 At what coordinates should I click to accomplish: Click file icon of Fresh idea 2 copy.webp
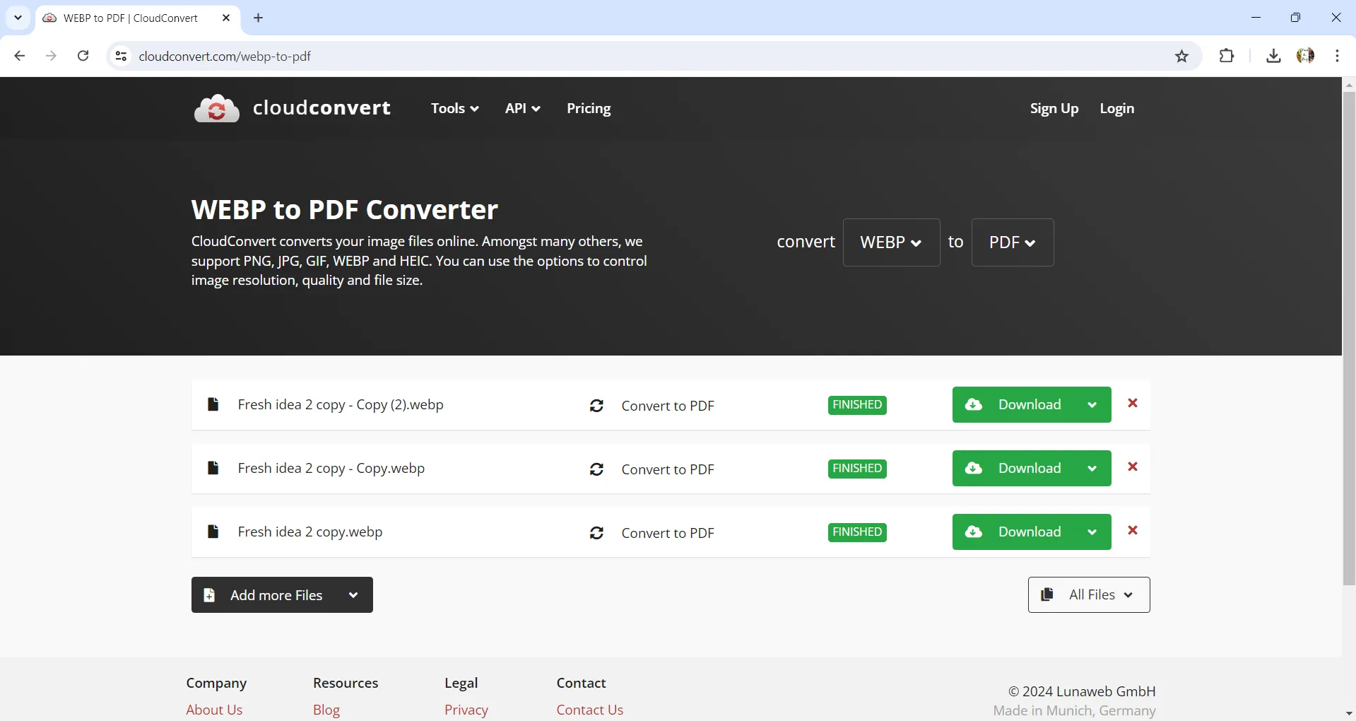tap(213, 532)
